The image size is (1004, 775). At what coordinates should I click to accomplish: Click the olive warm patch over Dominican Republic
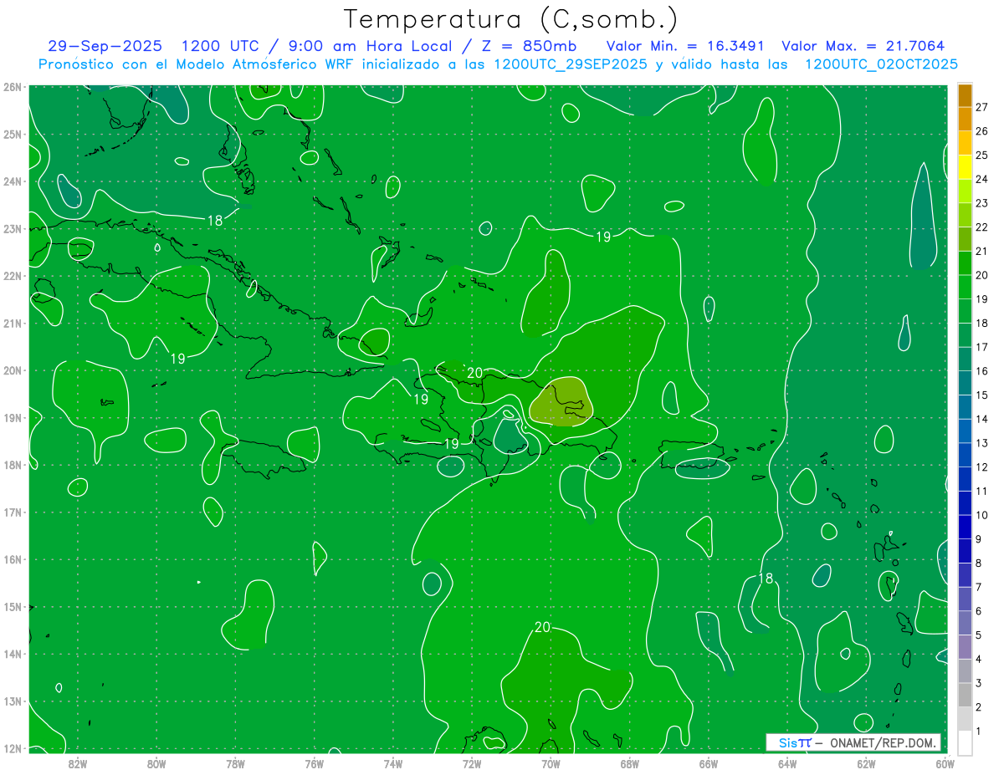coord(562,403)
